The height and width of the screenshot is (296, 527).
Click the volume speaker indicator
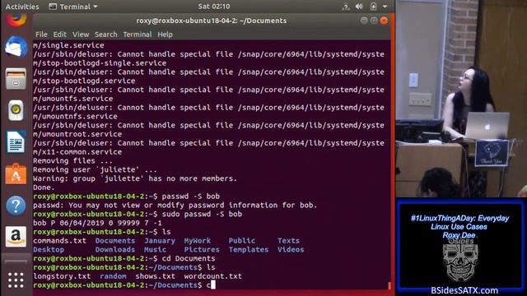coord(359,7)
